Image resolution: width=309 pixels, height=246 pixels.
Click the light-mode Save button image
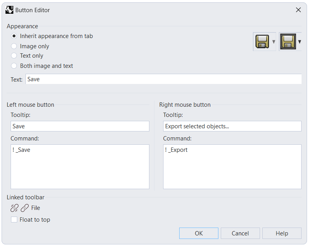pos(262,42)
